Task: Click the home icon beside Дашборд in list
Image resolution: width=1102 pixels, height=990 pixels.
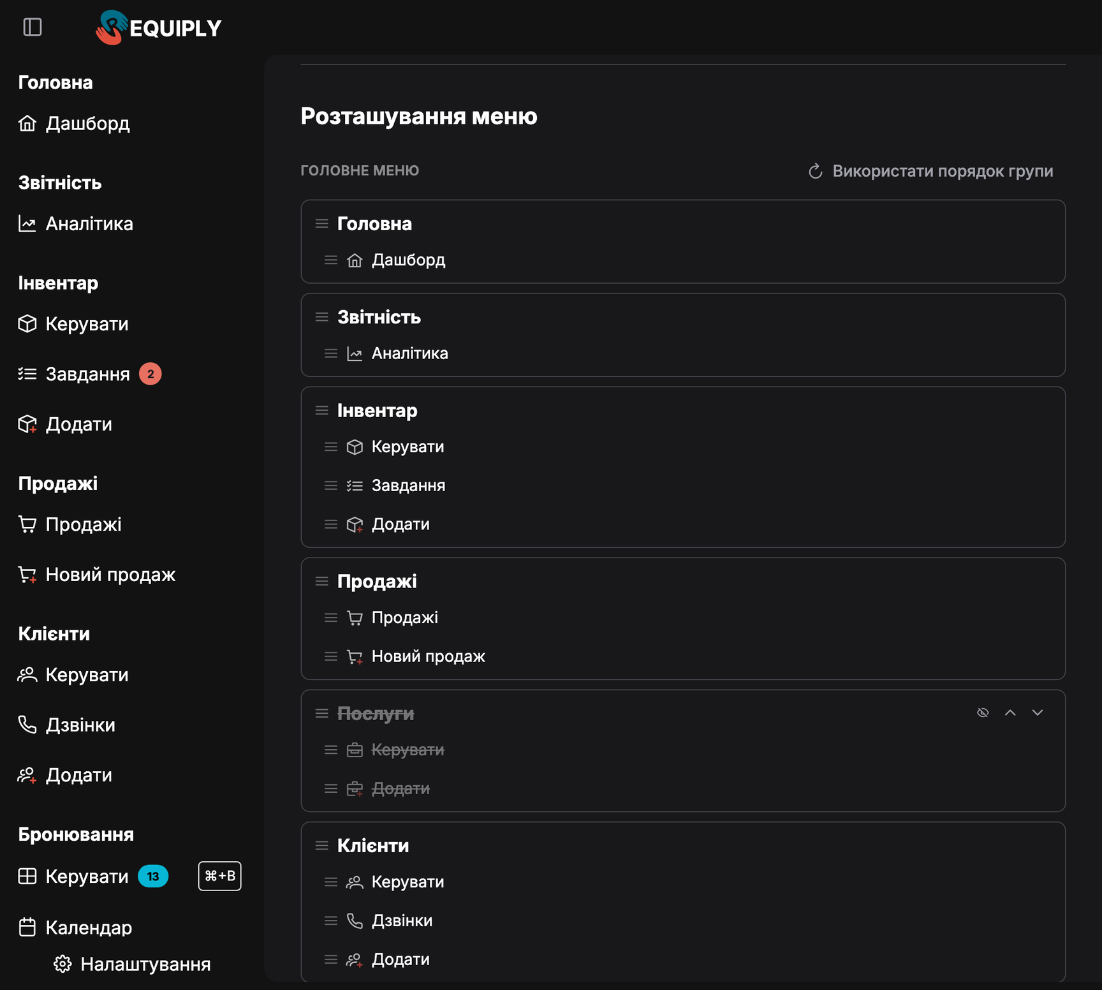Action: point(355,260)
